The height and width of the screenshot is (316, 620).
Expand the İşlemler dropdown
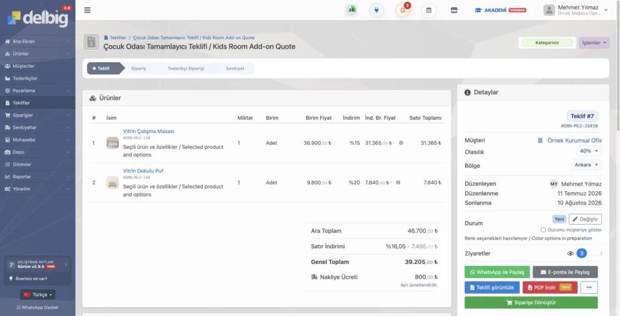click(x=594, y=43)
